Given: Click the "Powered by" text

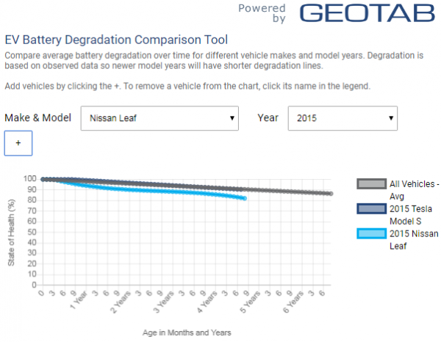Looking at the screenshot, I should 262,13.
